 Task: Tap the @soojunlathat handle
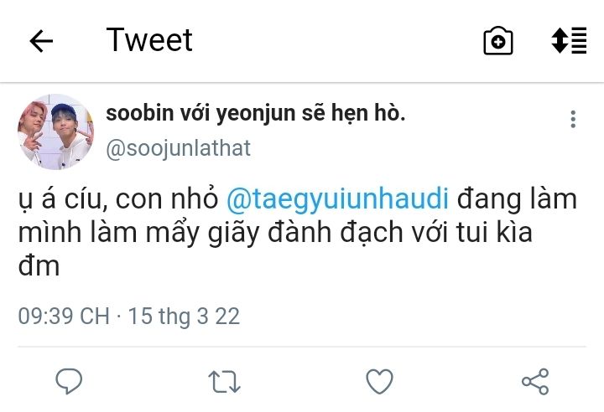click(178, 148)
